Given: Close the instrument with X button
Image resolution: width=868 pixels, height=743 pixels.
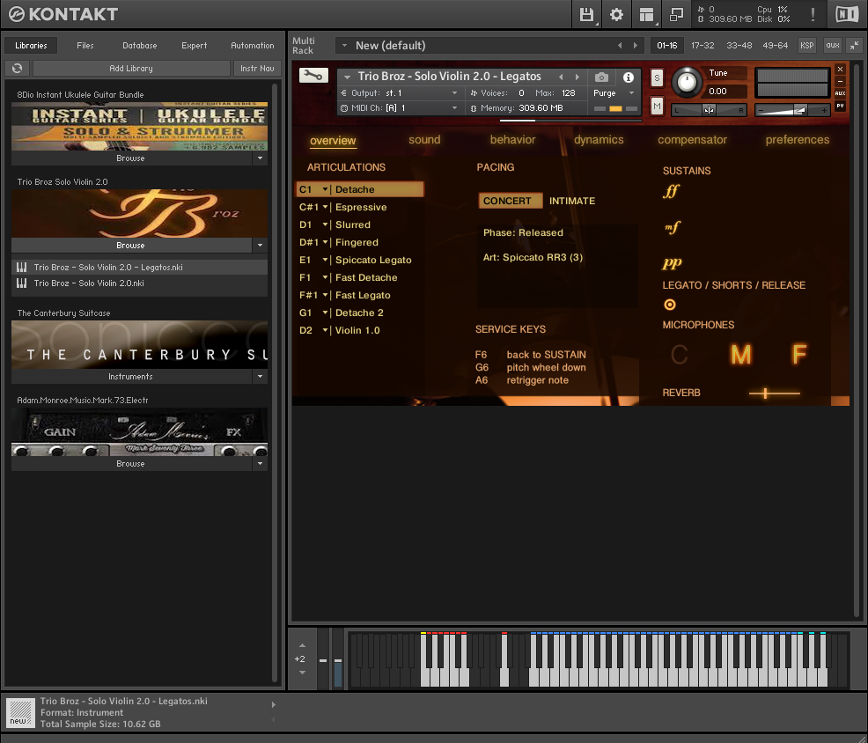Looking at the screenshot, I should click(841, 70).
